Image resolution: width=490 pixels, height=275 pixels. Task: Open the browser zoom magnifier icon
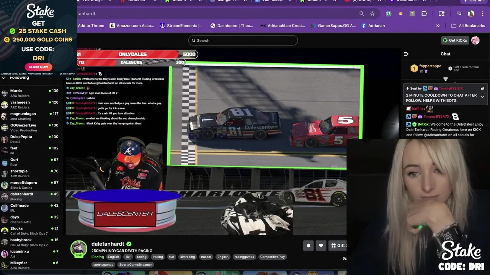tap(362, 14)
